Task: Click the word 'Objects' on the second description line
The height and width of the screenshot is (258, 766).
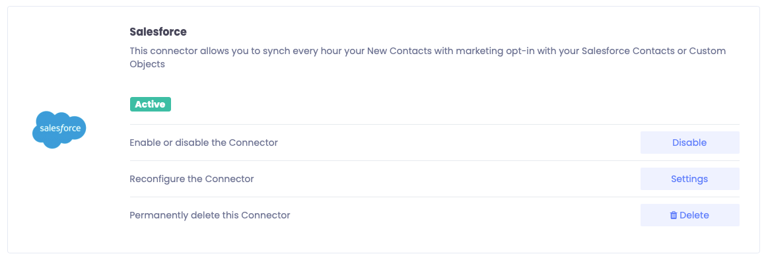Action: pyautogui.click(x=147, y=65)
